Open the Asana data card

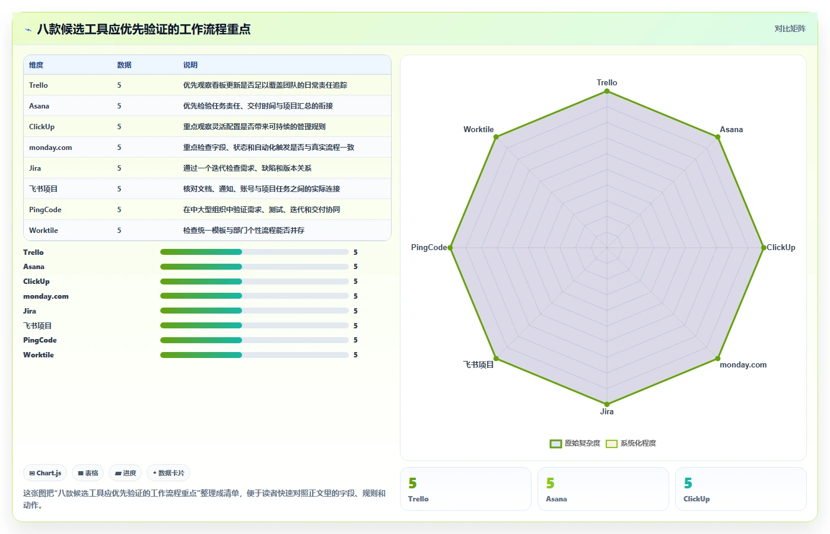pyautogui.click(x=603, y=489)
